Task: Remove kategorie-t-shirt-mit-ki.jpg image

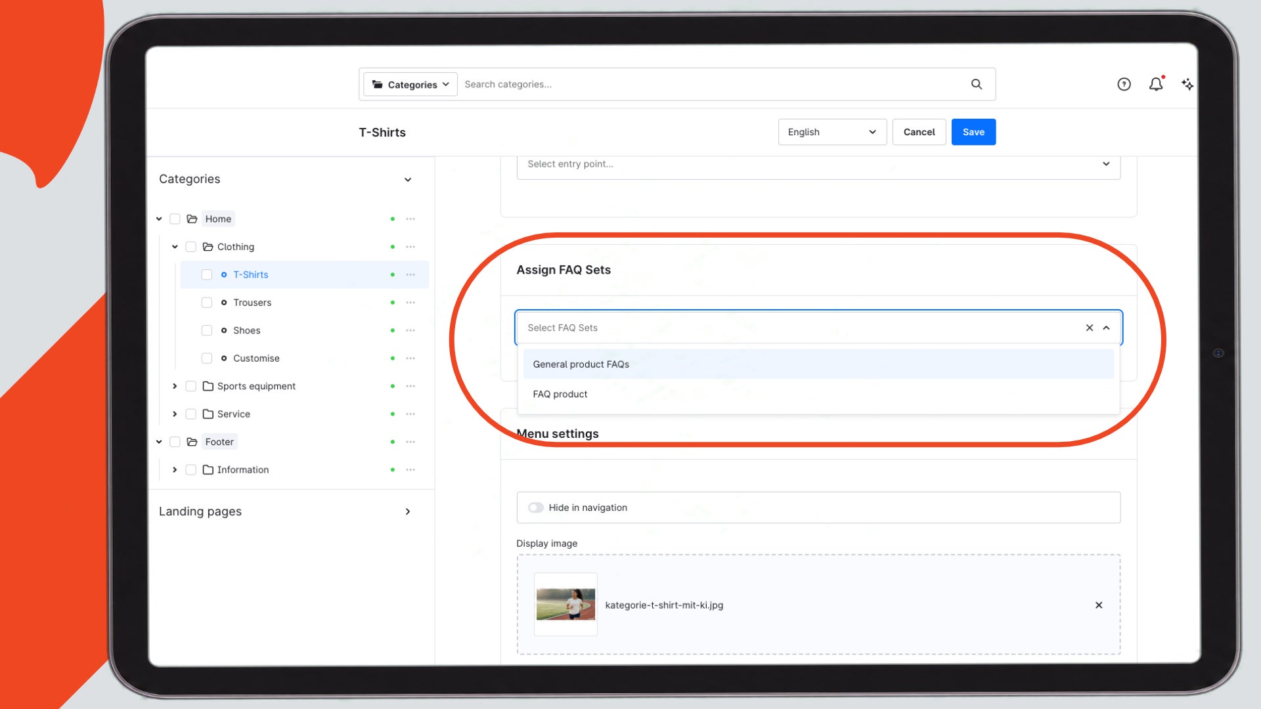Action: pos(1099,605)
